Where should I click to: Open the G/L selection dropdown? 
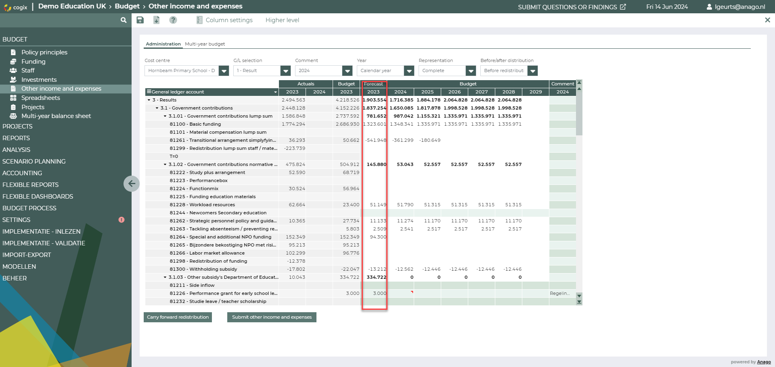point(286,71)
